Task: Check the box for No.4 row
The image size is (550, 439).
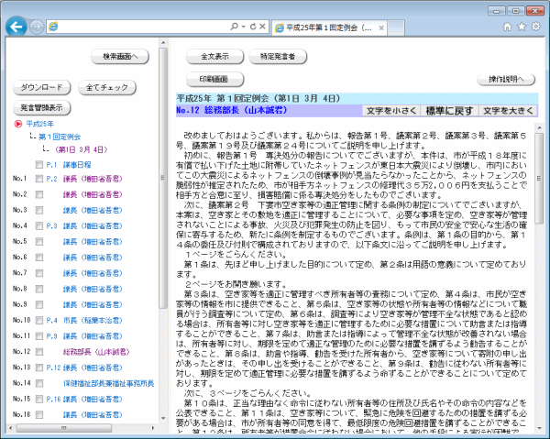Action: coord(39,226)
